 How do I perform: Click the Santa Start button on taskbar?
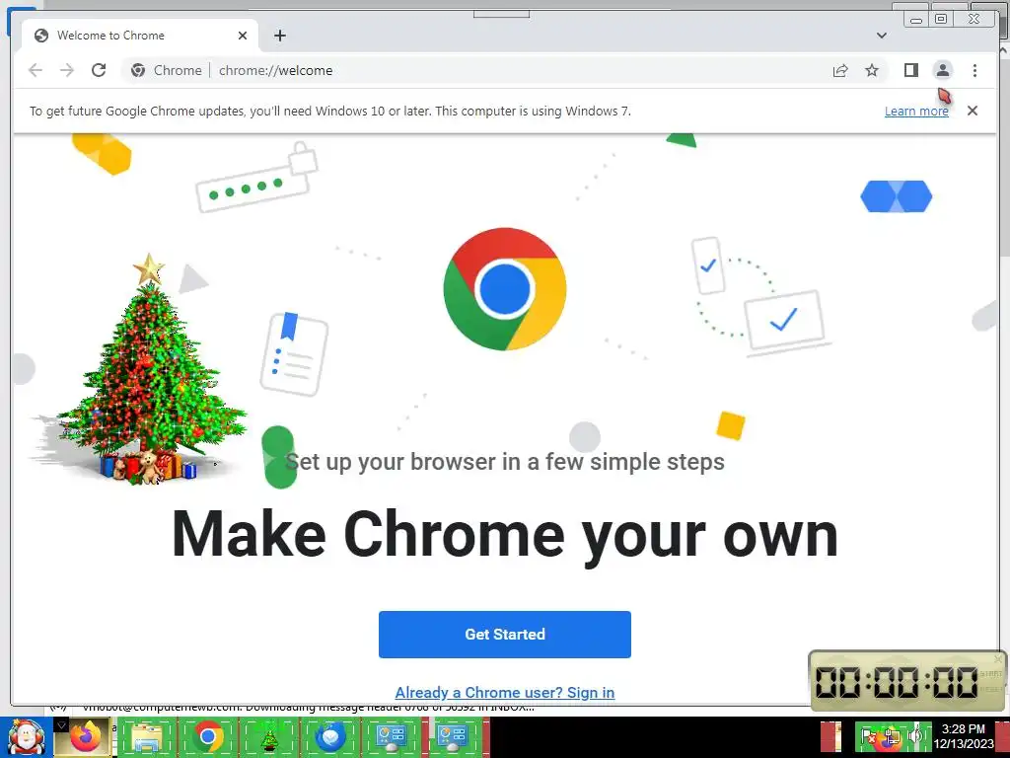26,737
